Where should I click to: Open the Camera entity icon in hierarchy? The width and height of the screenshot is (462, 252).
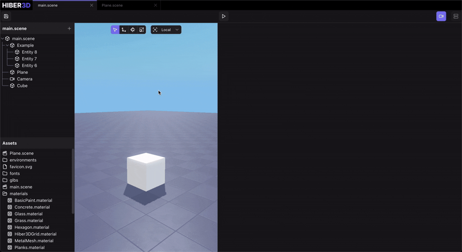pyautogui.click(x=12, y=79)
